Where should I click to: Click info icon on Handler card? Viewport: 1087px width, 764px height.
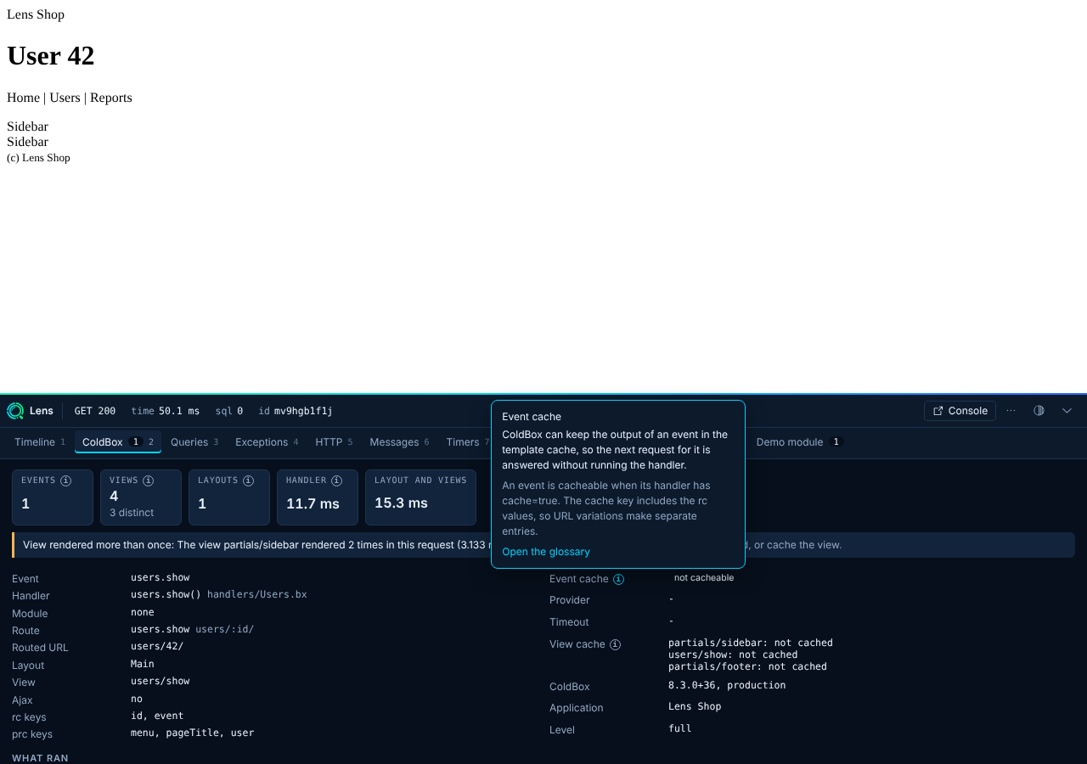pyautogui.click(x=336, y=480)
